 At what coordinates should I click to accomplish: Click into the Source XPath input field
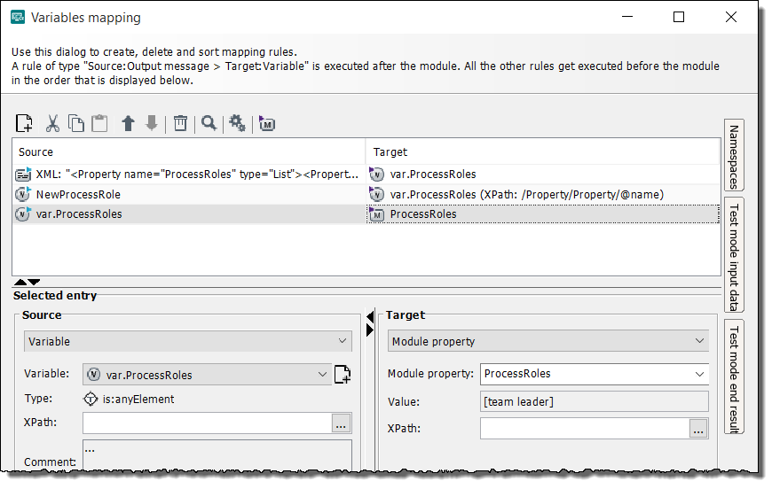206,423
